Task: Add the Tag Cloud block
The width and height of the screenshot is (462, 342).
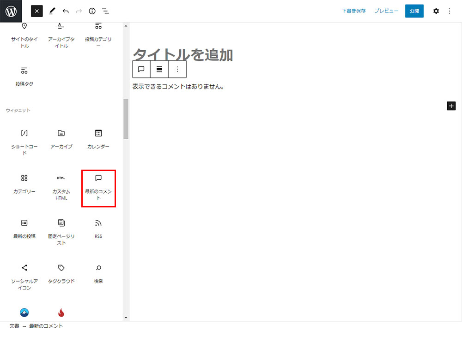Action: point(61,273)
